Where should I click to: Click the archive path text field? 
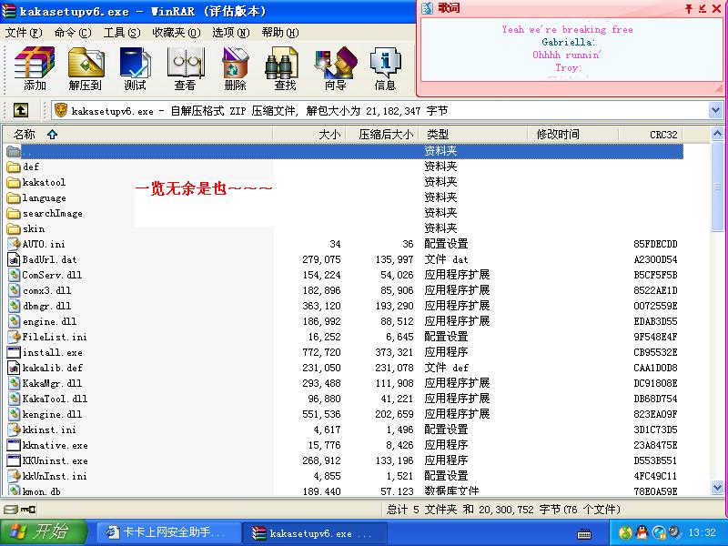click(x=379, y=110)
